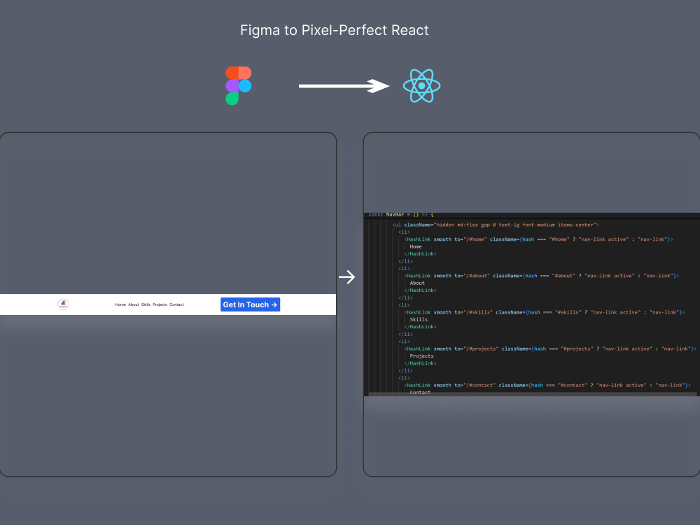Screen dimensions: 700x525
Task: Open the Home link in white navbar
Action: [120, 304]
